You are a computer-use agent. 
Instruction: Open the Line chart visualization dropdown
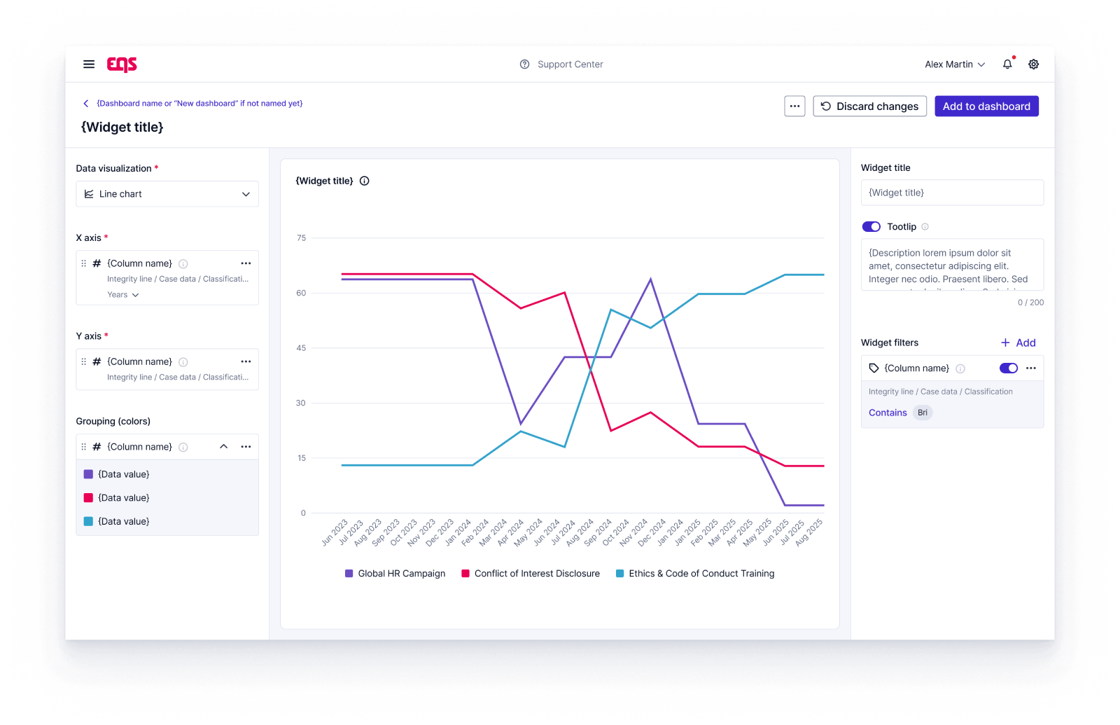[167, 194]
